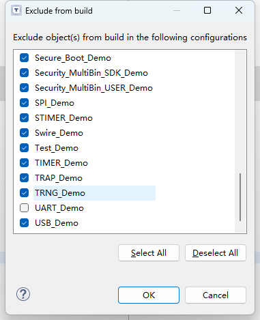Open help via the question mark icon
This screenshot has height=320, width=260.
point(23,294)
